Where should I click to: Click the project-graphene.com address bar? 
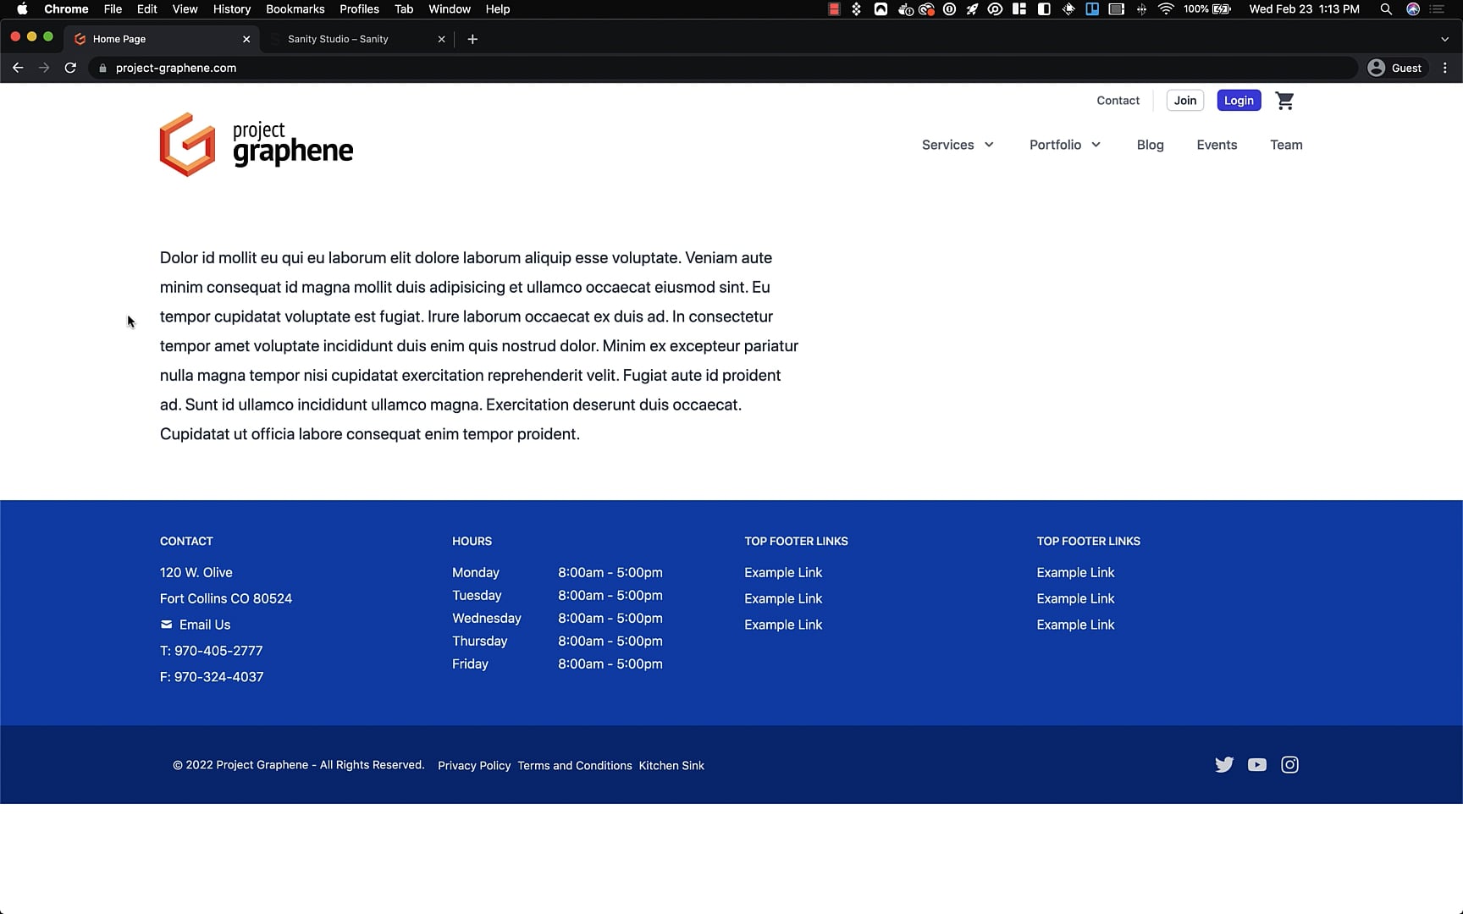coord(724,68)
